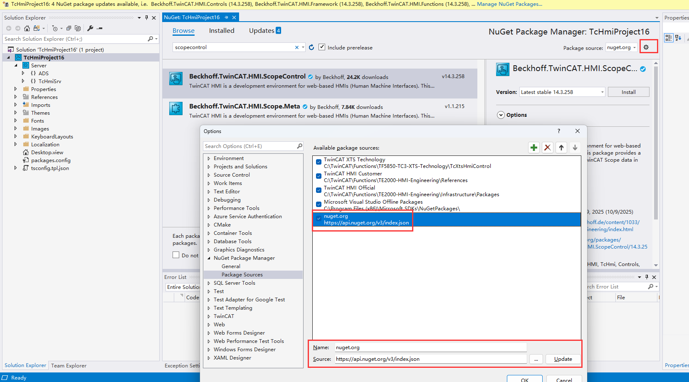Open NuGet settings gear beside package source
The height and width of the screenshot is (382, 689).
pos(646,47)
